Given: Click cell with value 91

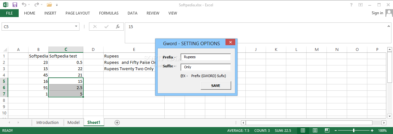Looking at the screenshot, I should click(x=38, y=88).
